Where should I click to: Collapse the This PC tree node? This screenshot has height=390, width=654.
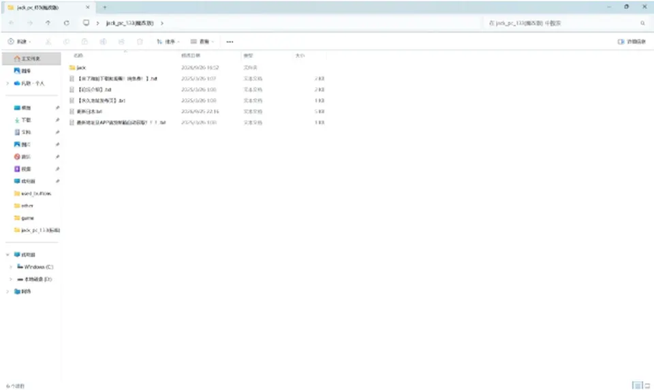tap(7, 255)
